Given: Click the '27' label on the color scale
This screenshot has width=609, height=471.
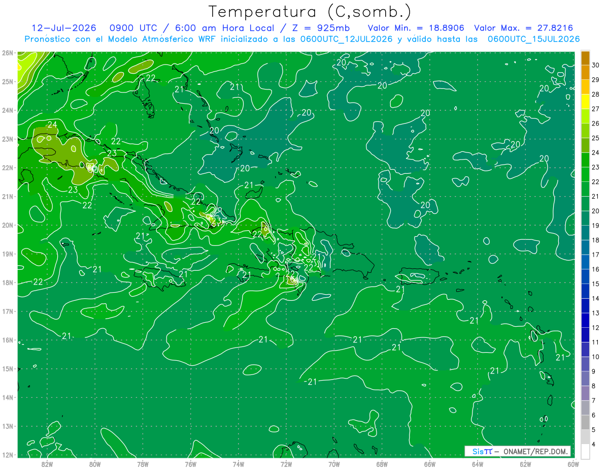Looking at the screenshot, I should [595, 109].
